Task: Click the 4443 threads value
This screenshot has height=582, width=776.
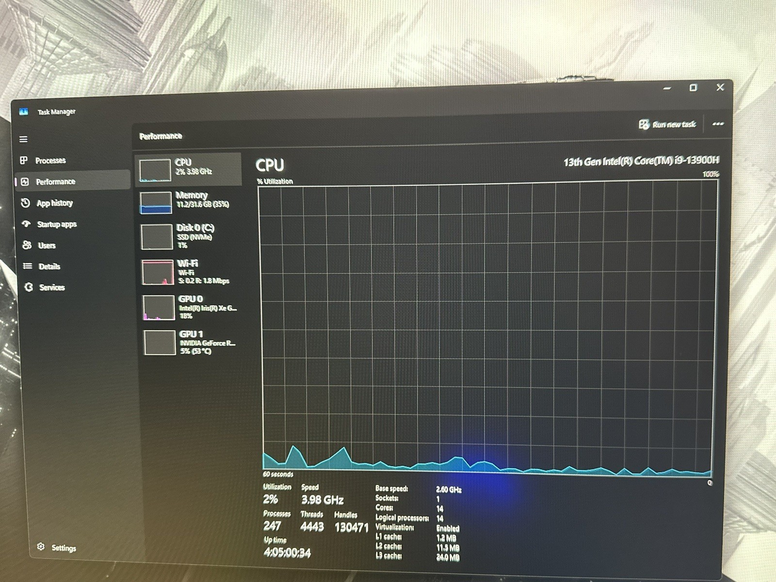Action: point(312,527)
